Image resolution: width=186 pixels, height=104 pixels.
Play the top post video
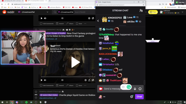[42, 18]
